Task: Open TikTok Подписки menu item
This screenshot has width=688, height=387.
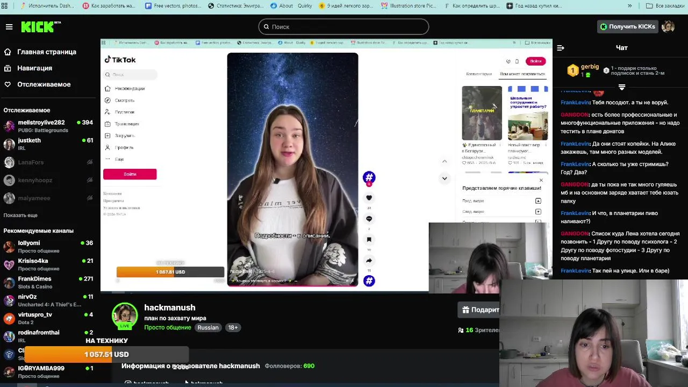Action: [x=120, y=112]
